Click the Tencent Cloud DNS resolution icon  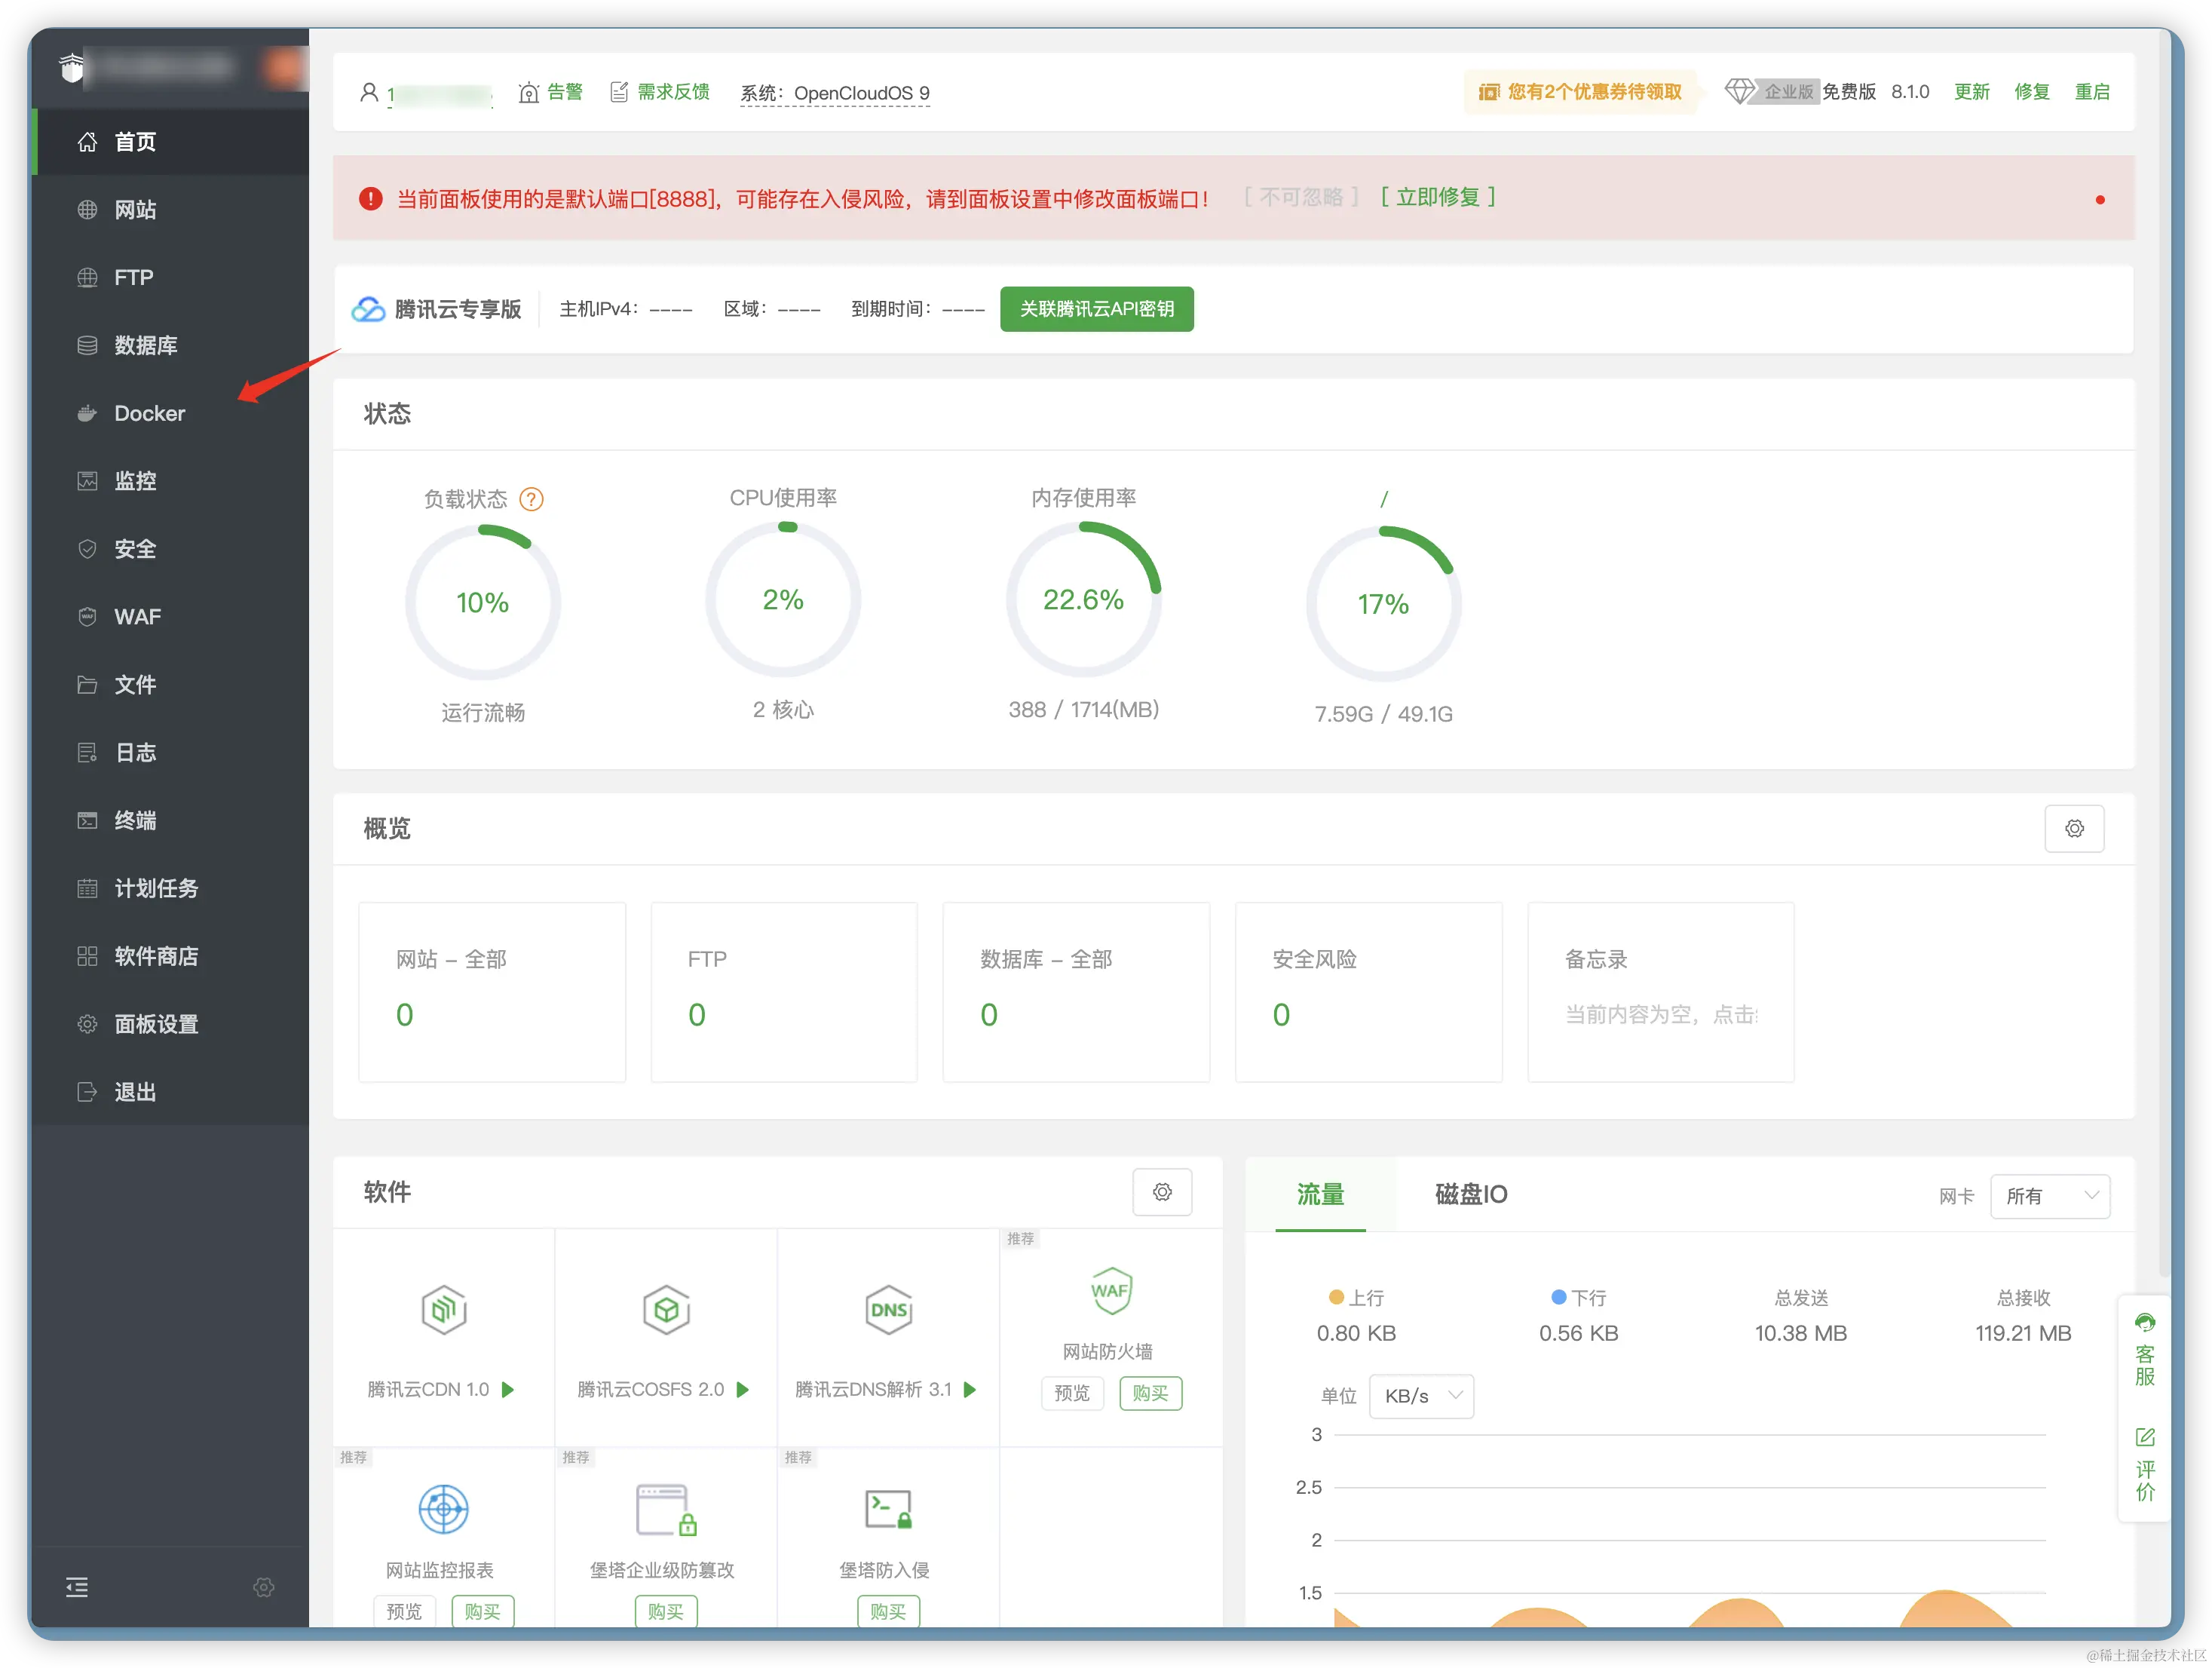pyautogui.click(x=888, y=1309)
